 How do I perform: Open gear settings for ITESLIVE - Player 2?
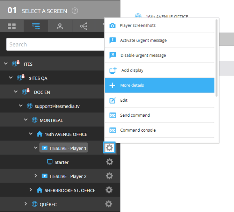pos(109,176)
